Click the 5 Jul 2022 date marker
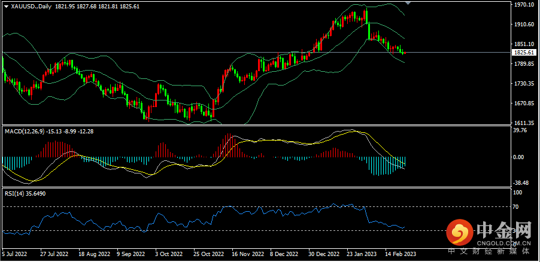 (14, 254)
